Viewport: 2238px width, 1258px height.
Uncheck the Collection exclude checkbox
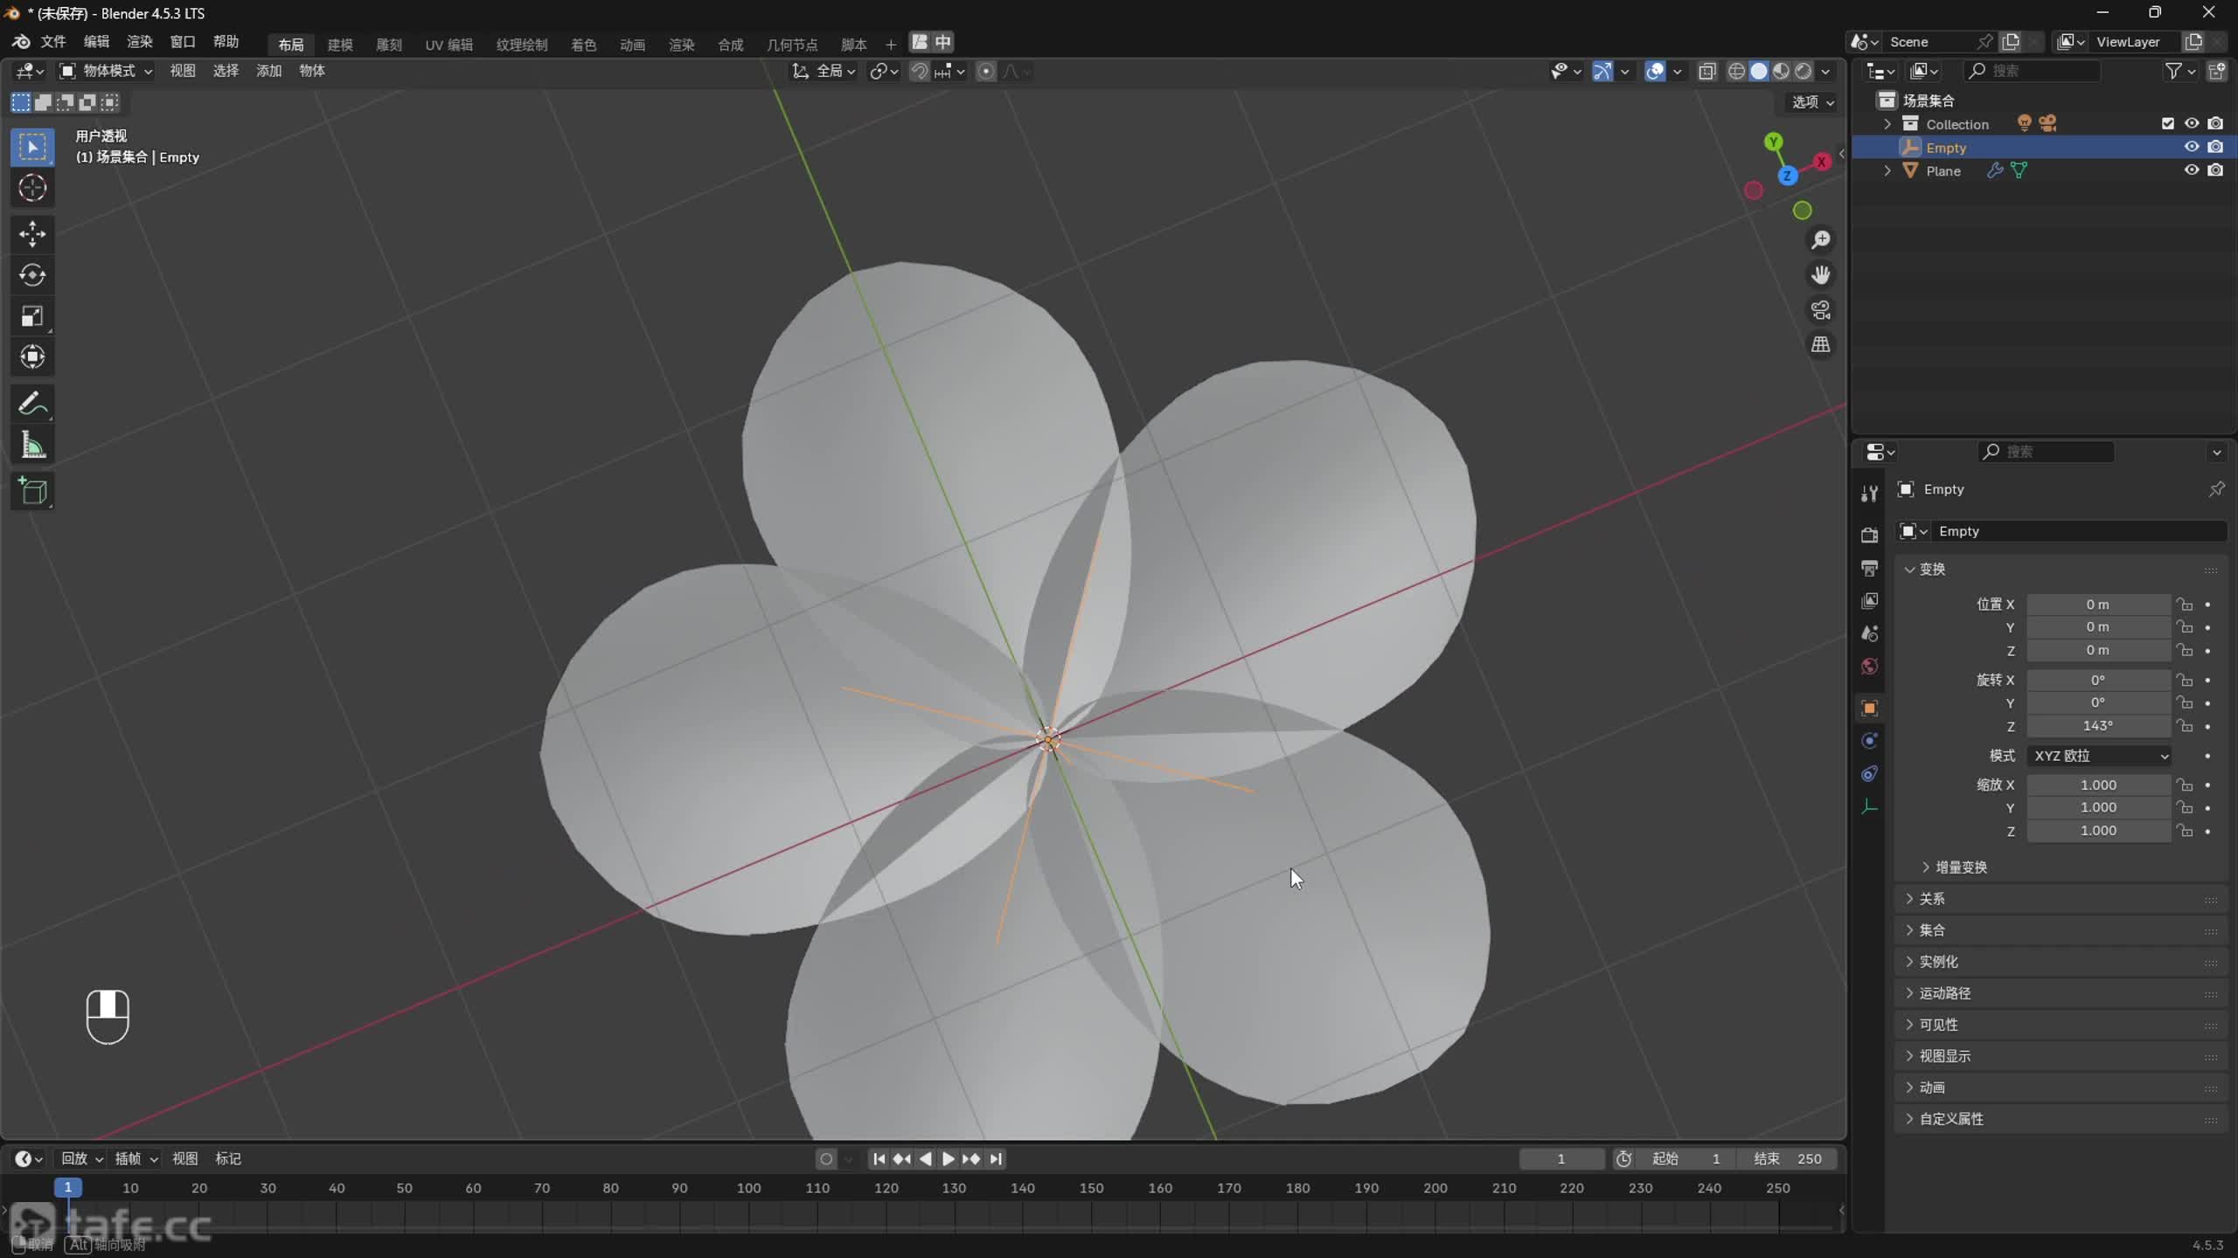pos(2167,124)
